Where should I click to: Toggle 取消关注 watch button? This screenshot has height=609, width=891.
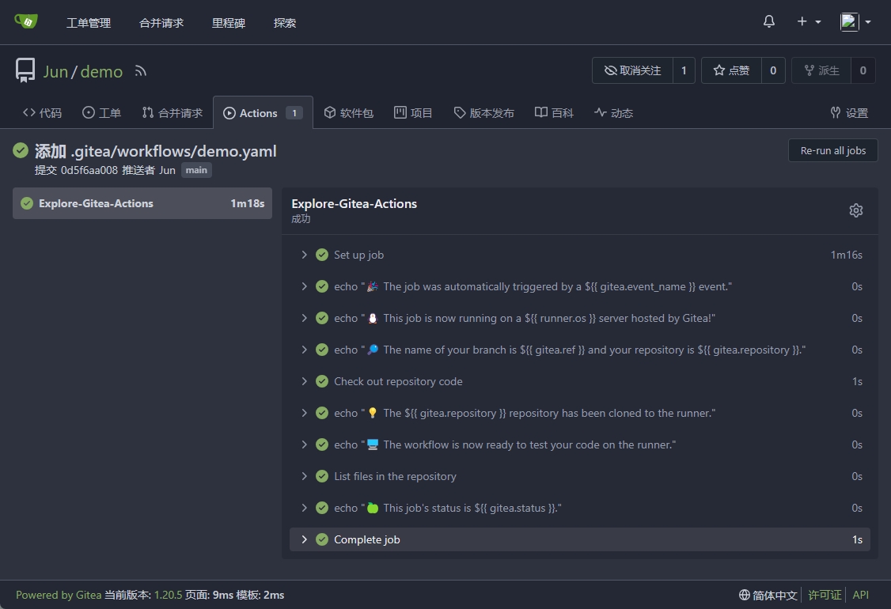632,70
